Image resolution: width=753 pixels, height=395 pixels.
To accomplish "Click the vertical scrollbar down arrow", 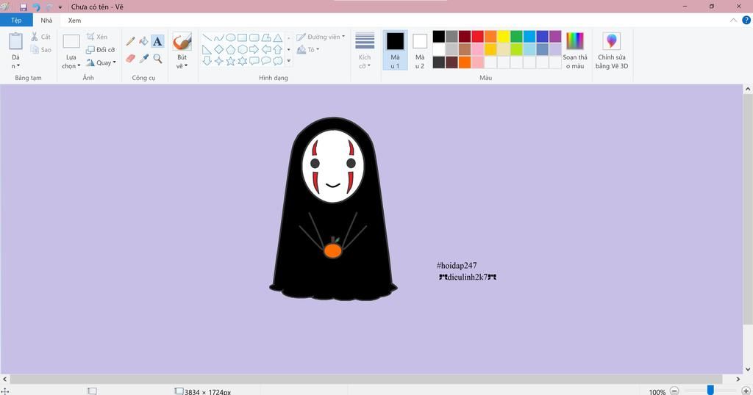I will point(748,369).
